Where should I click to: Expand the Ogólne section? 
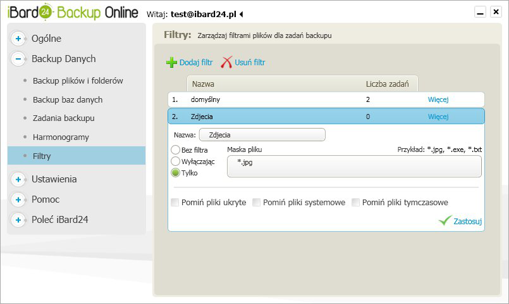pyautogui.click(x=18, y=39)
